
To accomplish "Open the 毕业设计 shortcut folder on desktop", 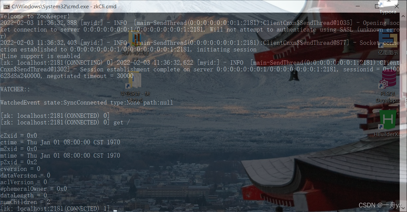I will coord(135,87).
